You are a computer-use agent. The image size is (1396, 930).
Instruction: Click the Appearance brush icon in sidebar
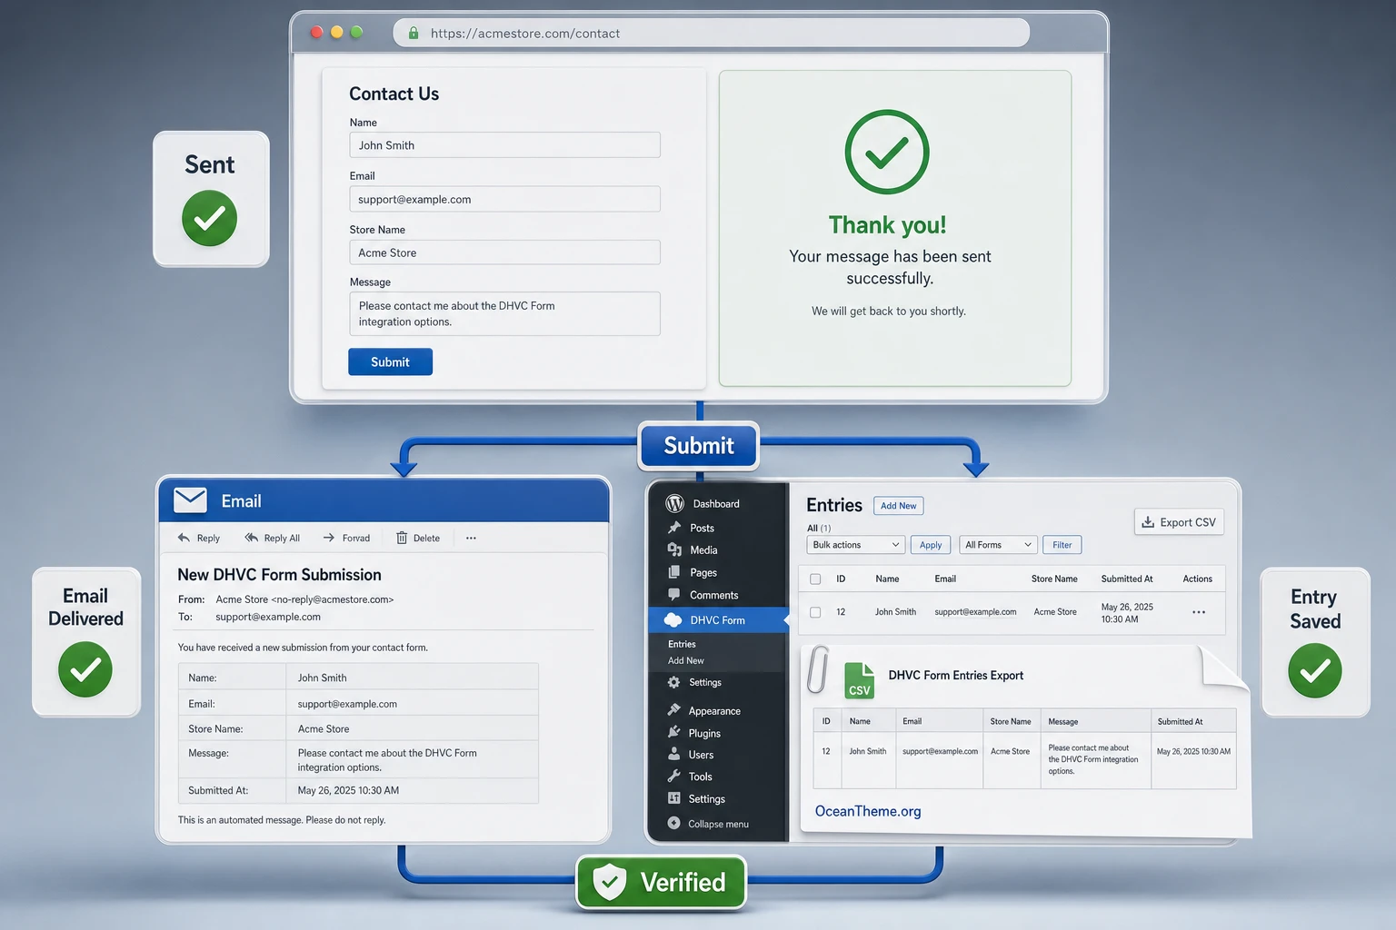click(674, 710)
